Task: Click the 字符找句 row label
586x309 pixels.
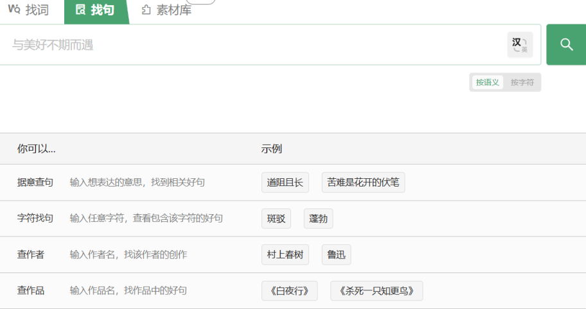Action: [35, 219]
